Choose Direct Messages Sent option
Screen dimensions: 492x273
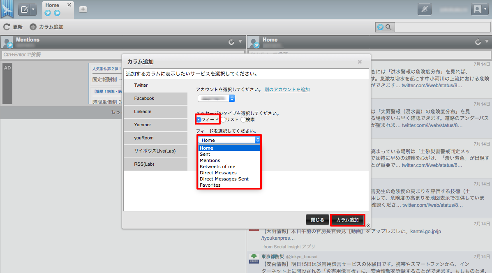click(229, 179)
